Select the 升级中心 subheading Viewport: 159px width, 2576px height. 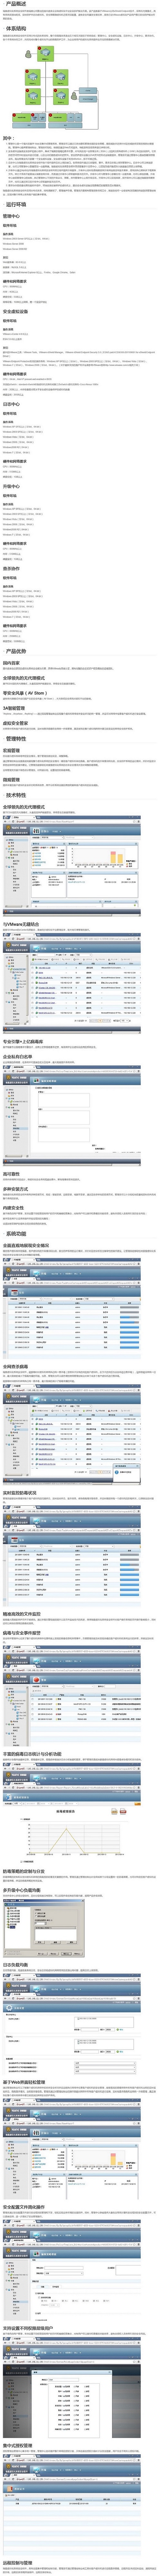point(11,486)
